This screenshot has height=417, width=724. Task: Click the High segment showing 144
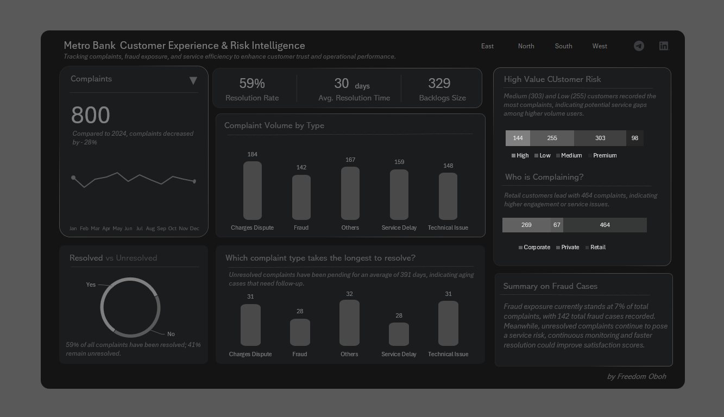518,138
